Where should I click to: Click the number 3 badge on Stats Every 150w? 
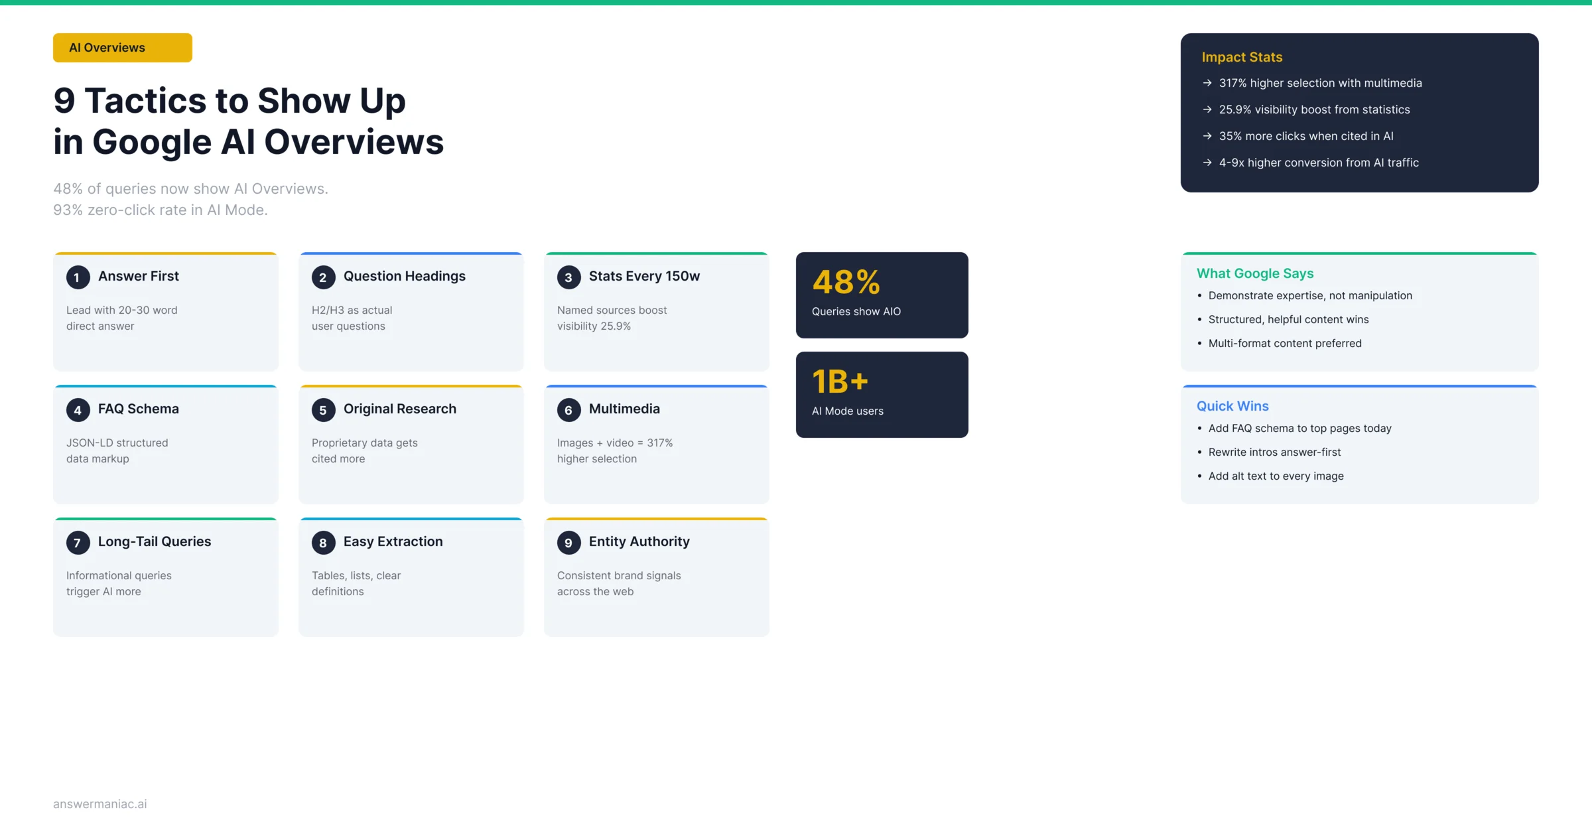click(x=568, y=277)
